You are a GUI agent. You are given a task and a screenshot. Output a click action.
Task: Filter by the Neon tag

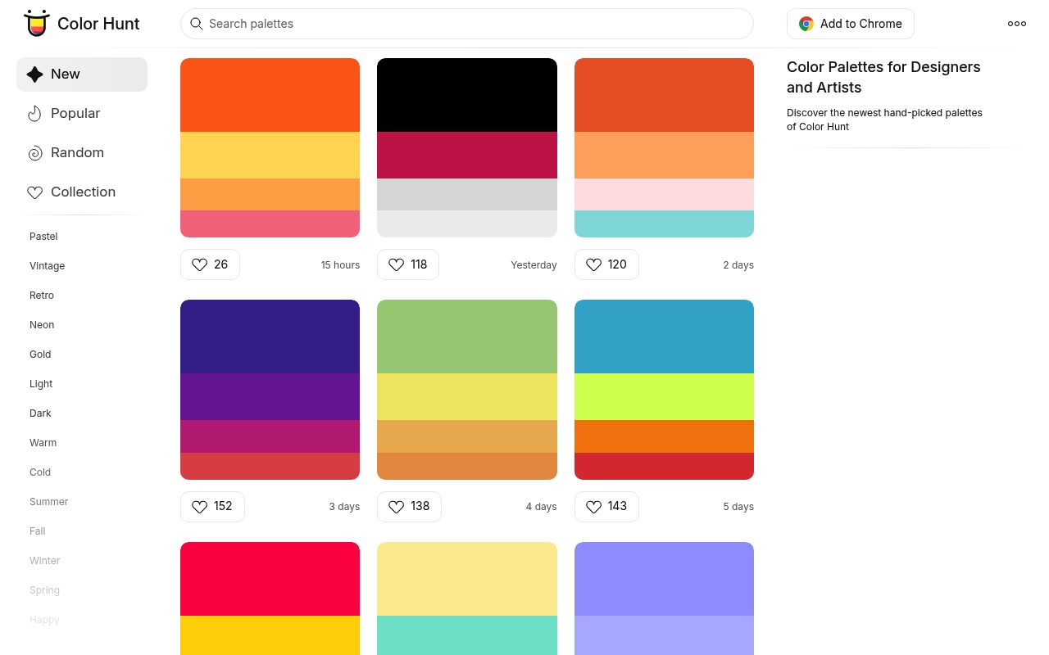pyautogui.click(x=42, y=325)
